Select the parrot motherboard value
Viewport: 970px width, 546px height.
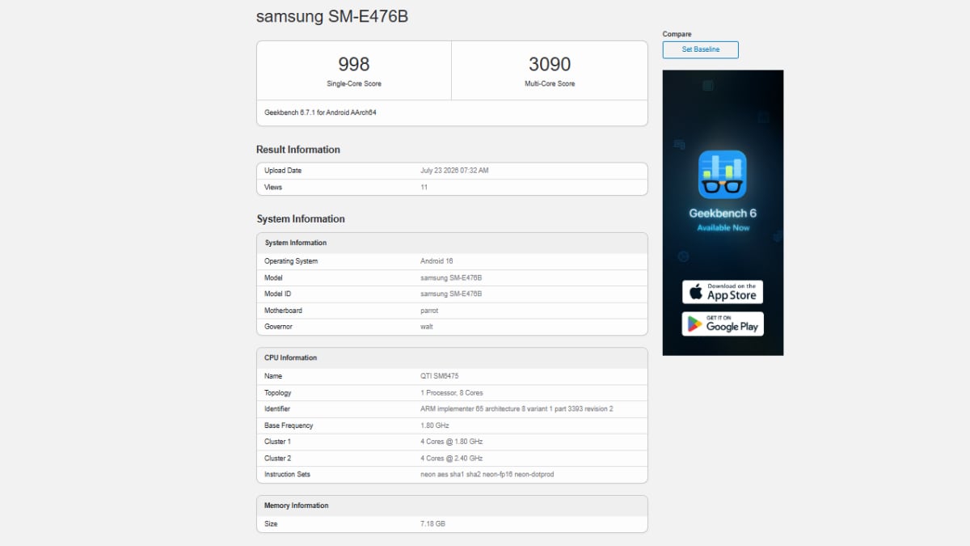pyautogui.click(x=429, y=311)
